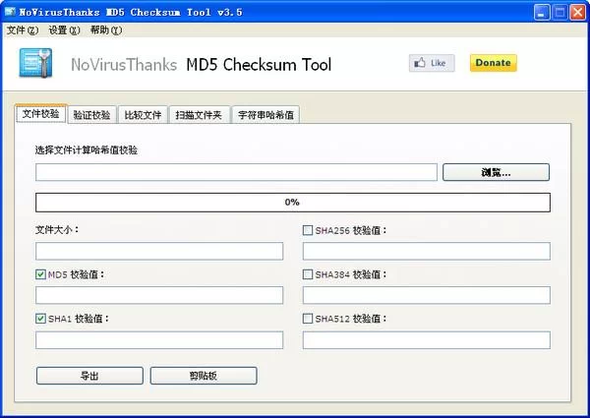Open the 文件 menu
Screen dimensions: 590x418
[x=23, y=30]
